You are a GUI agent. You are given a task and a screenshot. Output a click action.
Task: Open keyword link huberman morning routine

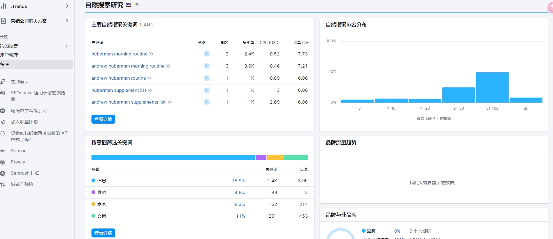[119, 54]
